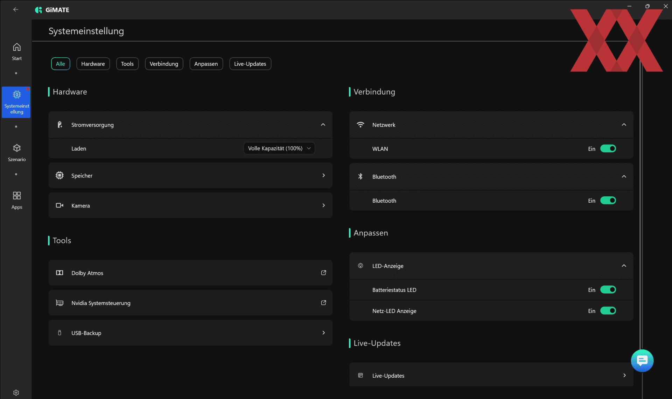Click the Nvidia Systemsteuerung label
Screen dimensions: 672x399
pyautogui.click(x=101, y=303)
